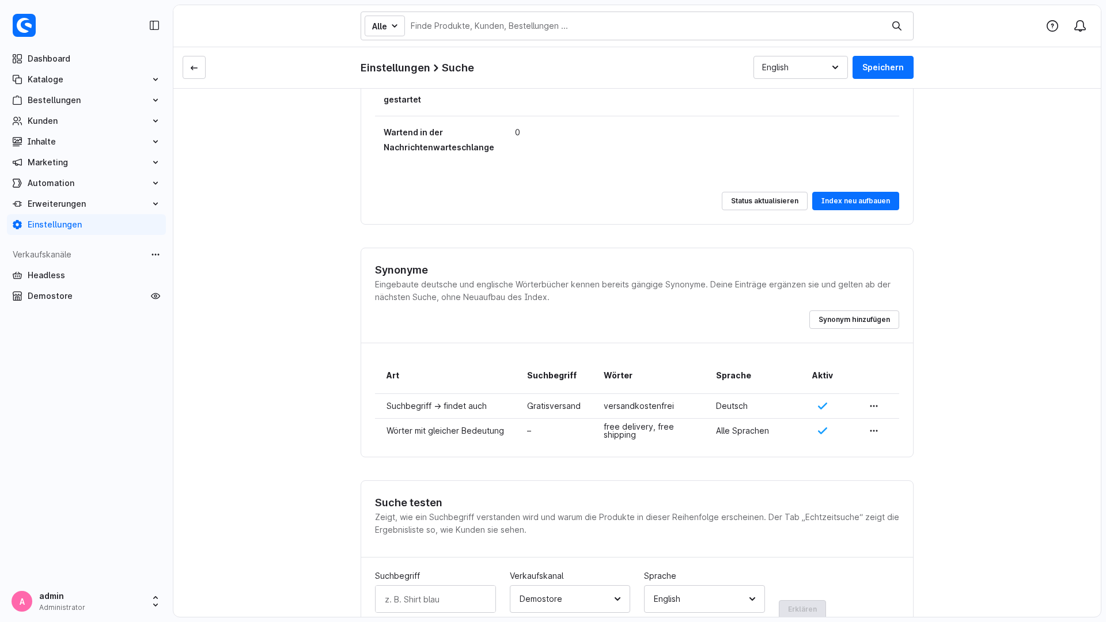Open the Inhalte menu item
The width and height of the screenshot is (1106, 622).
click(x=86, y=142)
